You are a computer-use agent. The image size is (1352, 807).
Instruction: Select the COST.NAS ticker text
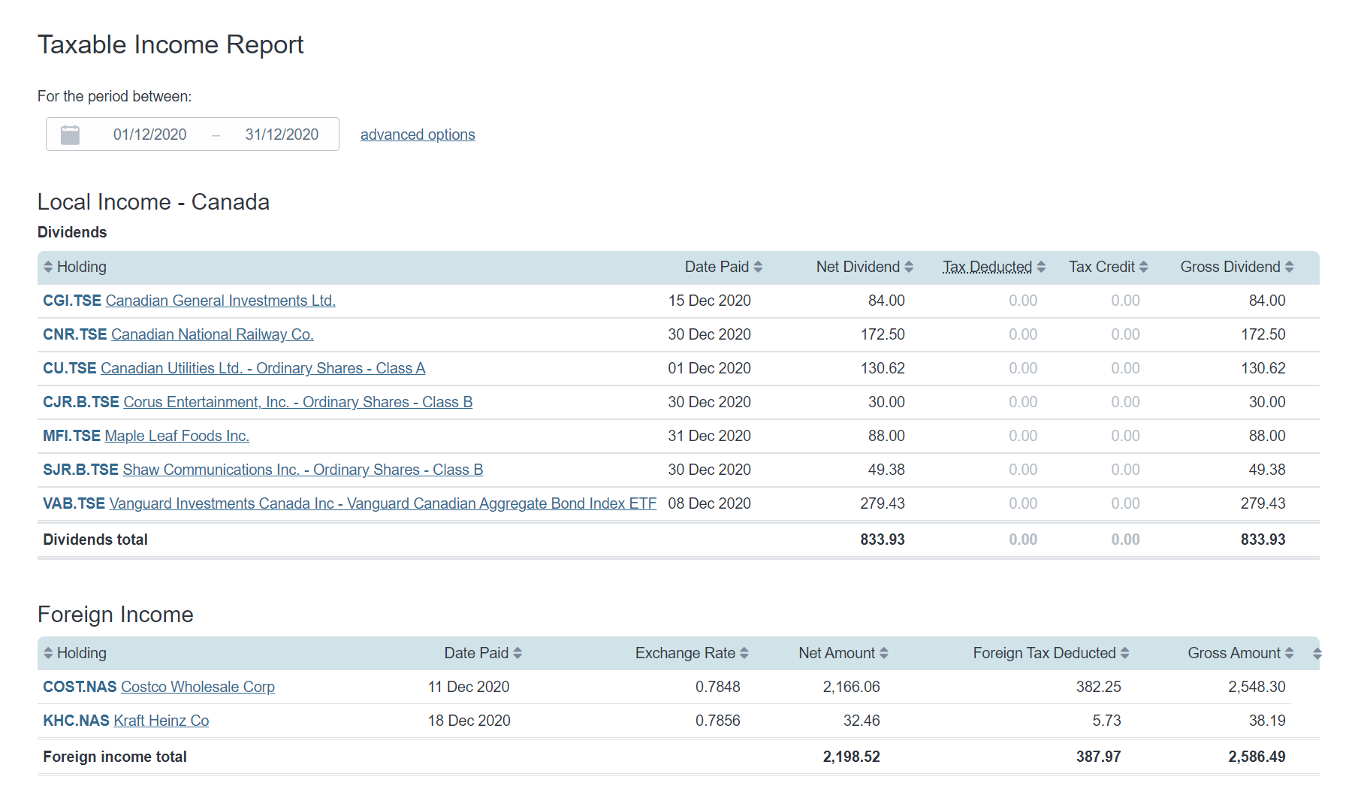coord(80,687)
